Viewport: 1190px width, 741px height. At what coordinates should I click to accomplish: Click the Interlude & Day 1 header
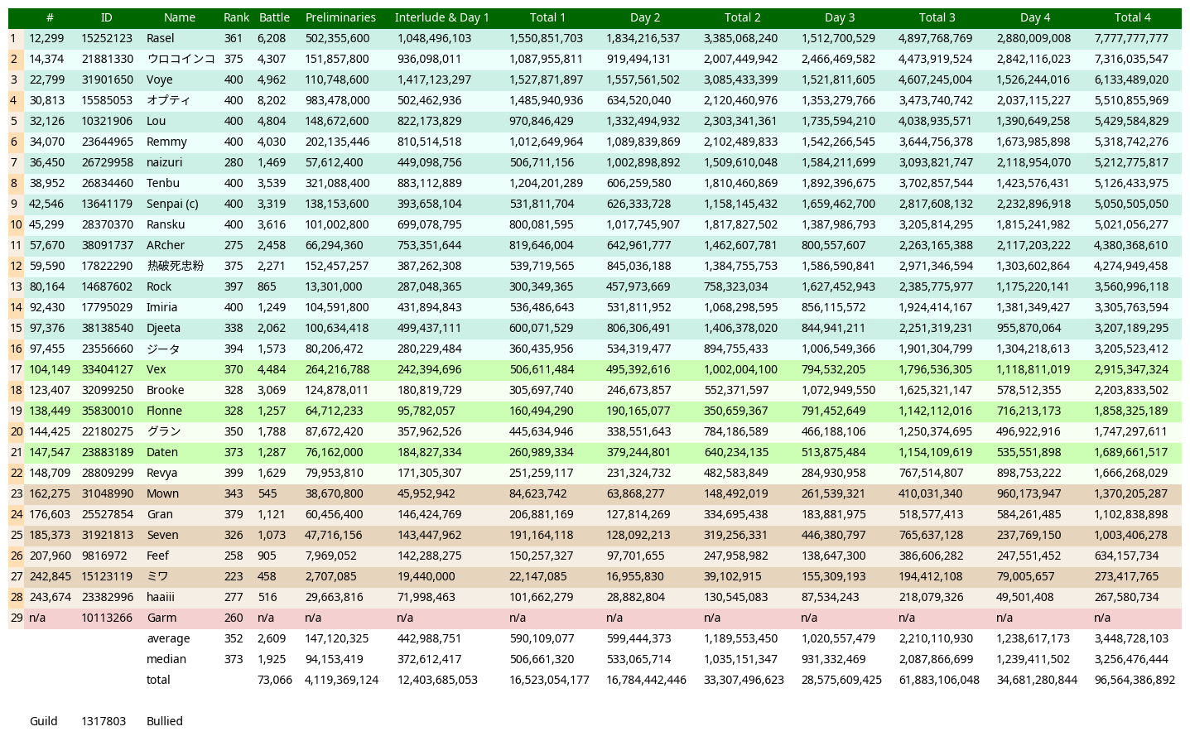(x=442, y=17)
